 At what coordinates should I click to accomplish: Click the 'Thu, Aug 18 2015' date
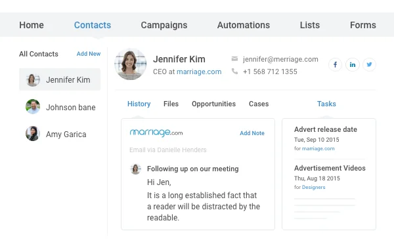tap(317, 178)
